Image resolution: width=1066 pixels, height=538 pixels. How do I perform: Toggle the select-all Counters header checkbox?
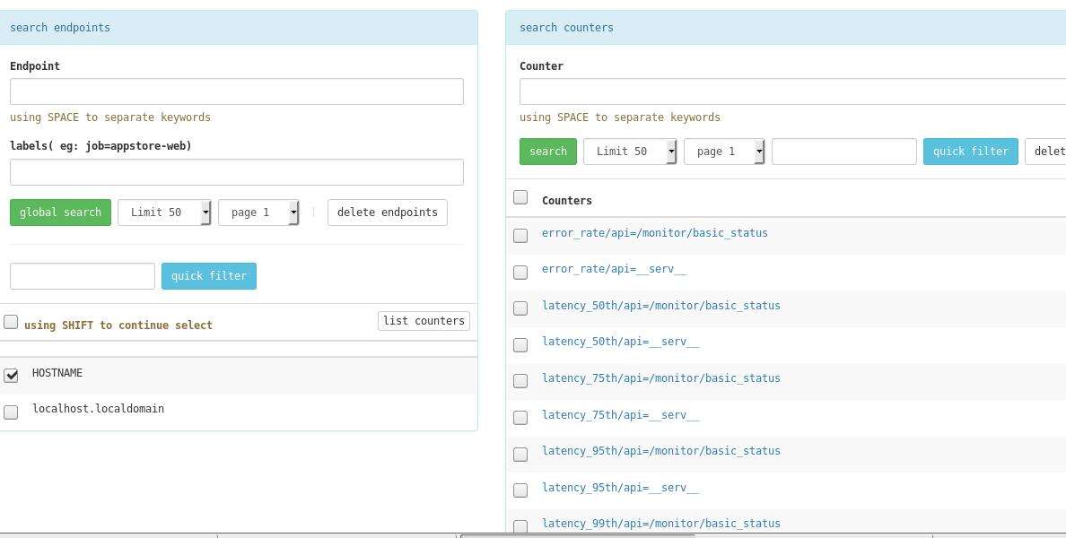pyautogui.click(x=520, y=197)
